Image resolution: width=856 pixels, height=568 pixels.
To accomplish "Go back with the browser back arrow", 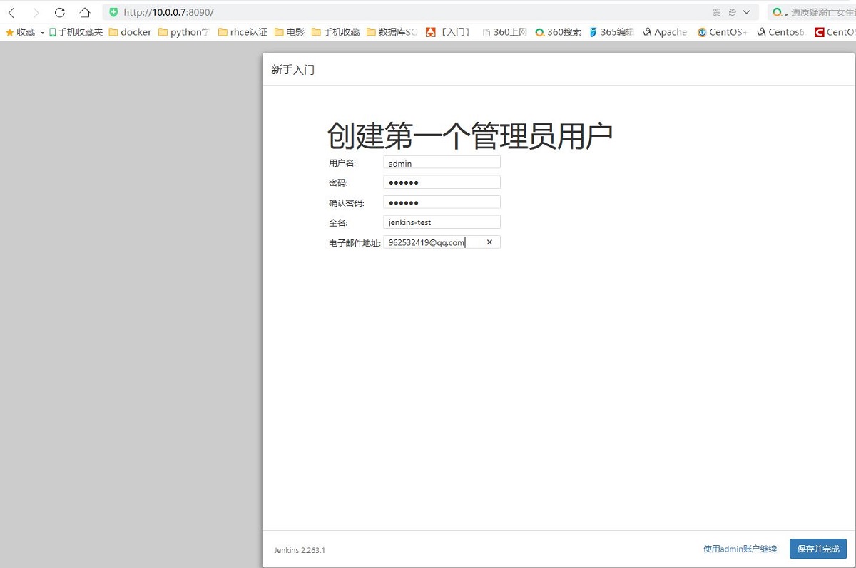I will [x=11, y=12].
